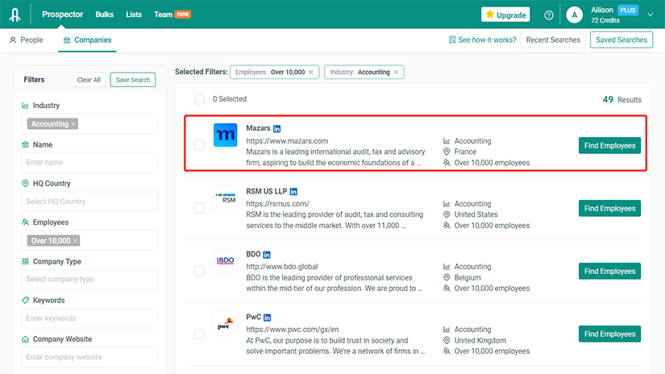665x374 pixels.
Task: Expand the account menu chevron
Action: pos(650,15)
